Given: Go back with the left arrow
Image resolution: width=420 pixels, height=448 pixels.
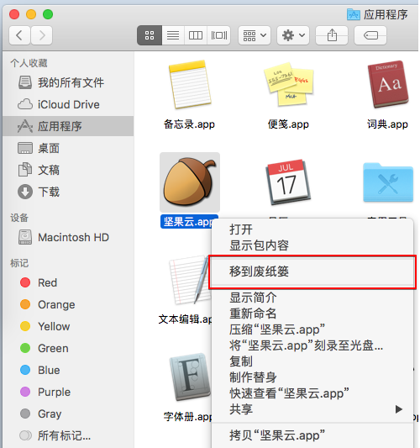Looking at the screenshot, I should point(19,35).
